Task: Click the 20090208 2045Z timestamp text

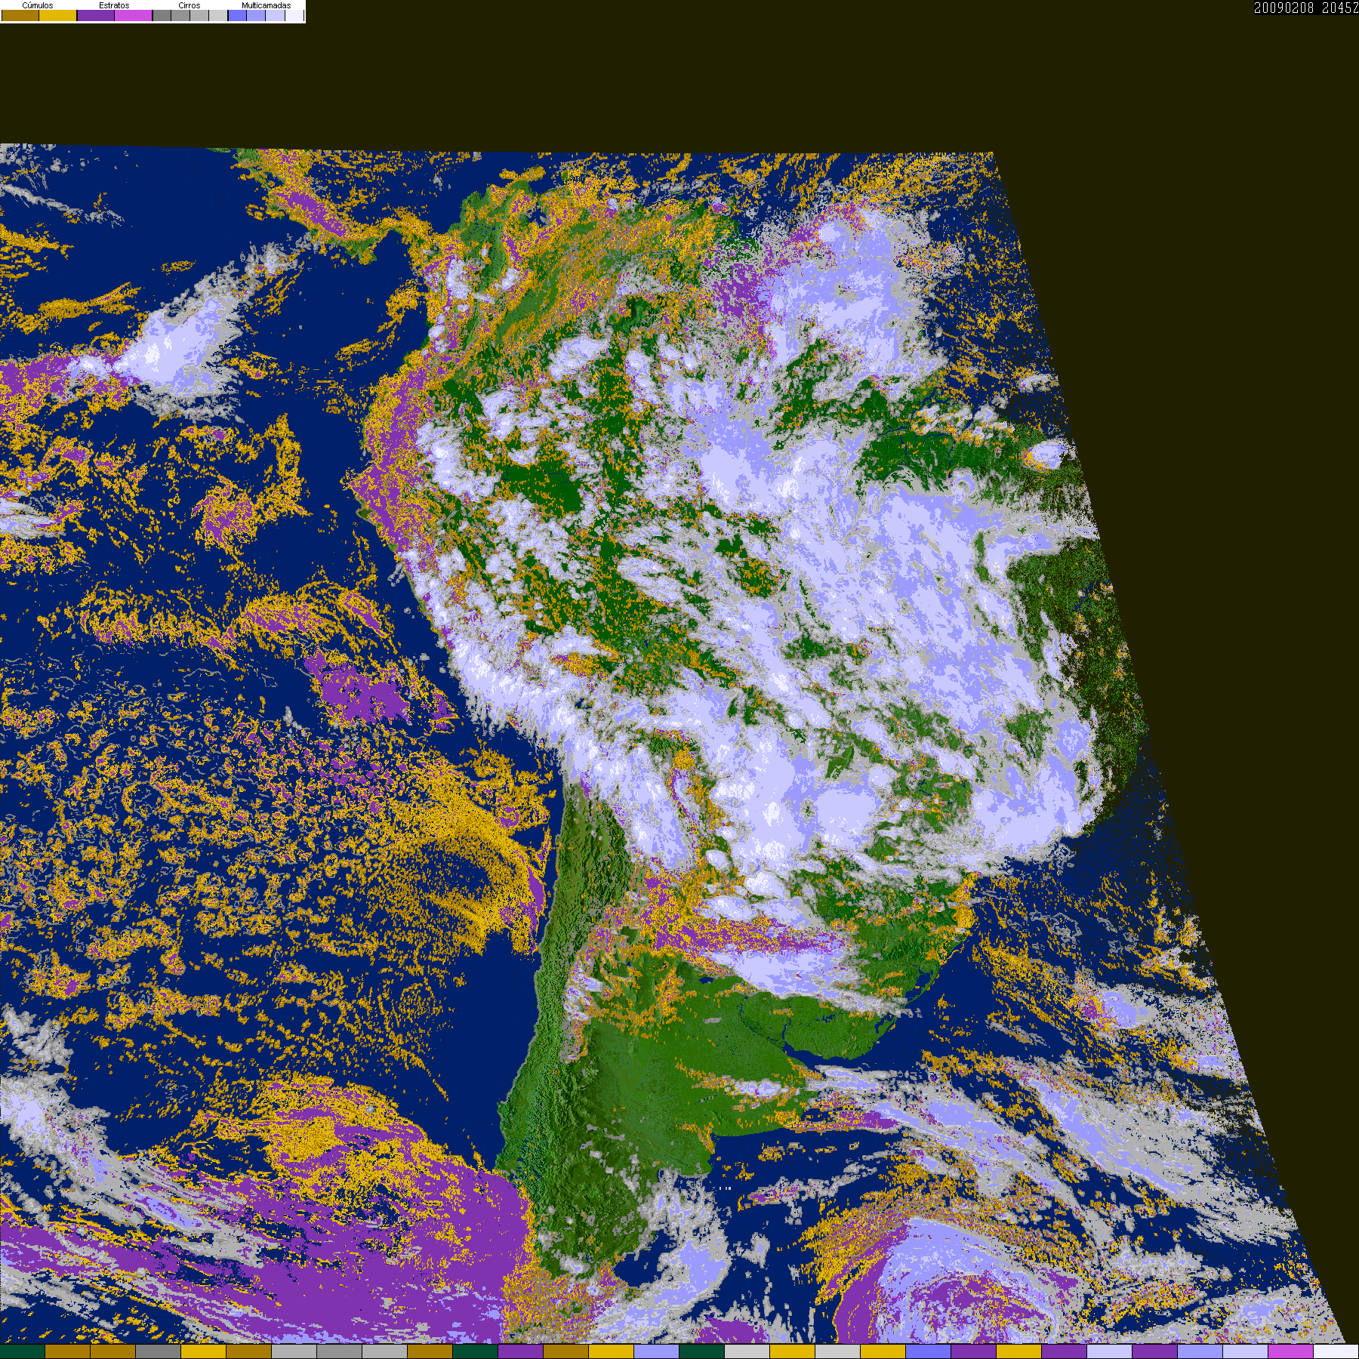Action: pyautogui.click(x=1306, y=8)
